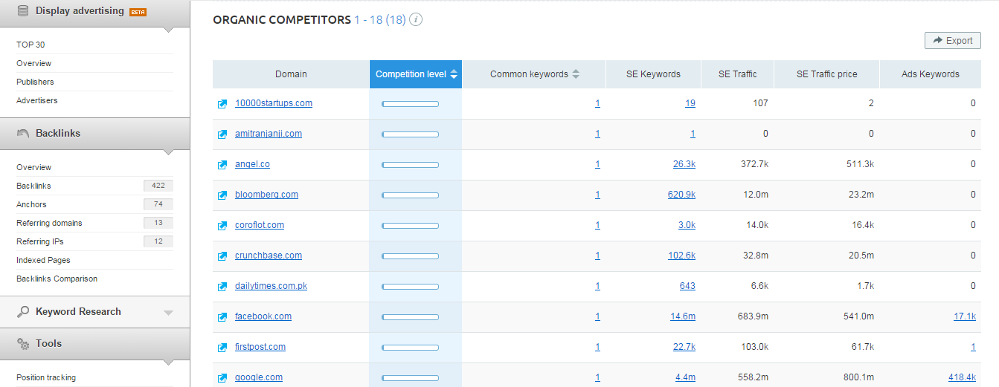This screenshot has width=999, height=387.
Task: Collapse the Tools section header
Action: tap(94, 344)
